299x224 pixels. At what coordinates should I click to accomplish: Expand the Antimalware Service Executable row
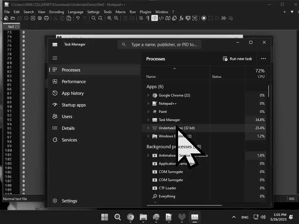tap(148, 155)
